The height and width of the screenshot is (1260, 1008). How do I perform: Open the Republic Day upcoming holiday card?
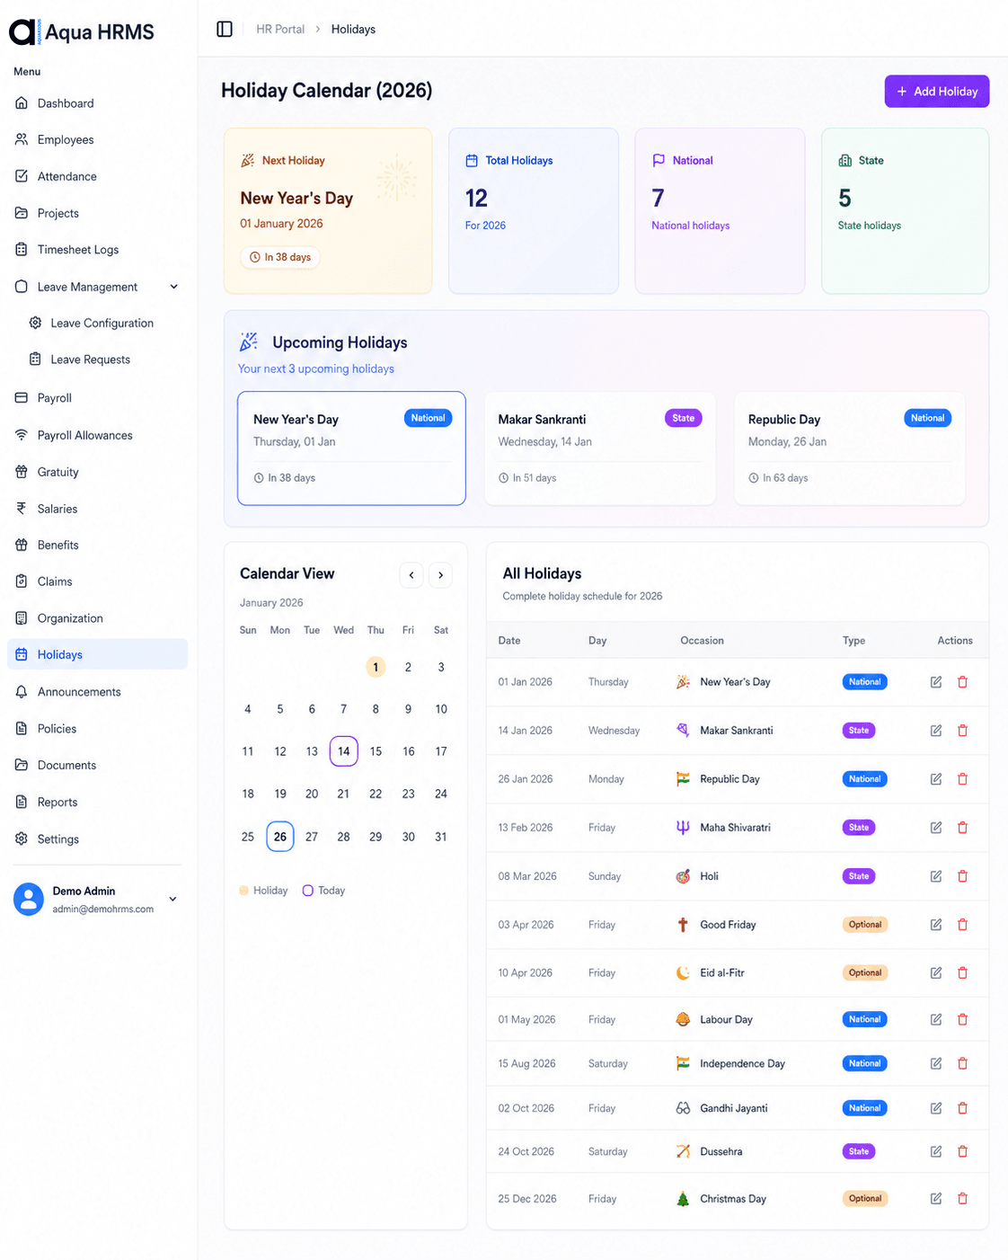pos(850,448)
